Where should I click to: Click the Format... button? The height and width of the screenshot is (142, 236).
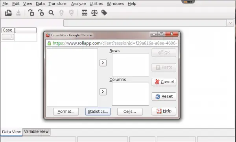[x=66, y=112]
